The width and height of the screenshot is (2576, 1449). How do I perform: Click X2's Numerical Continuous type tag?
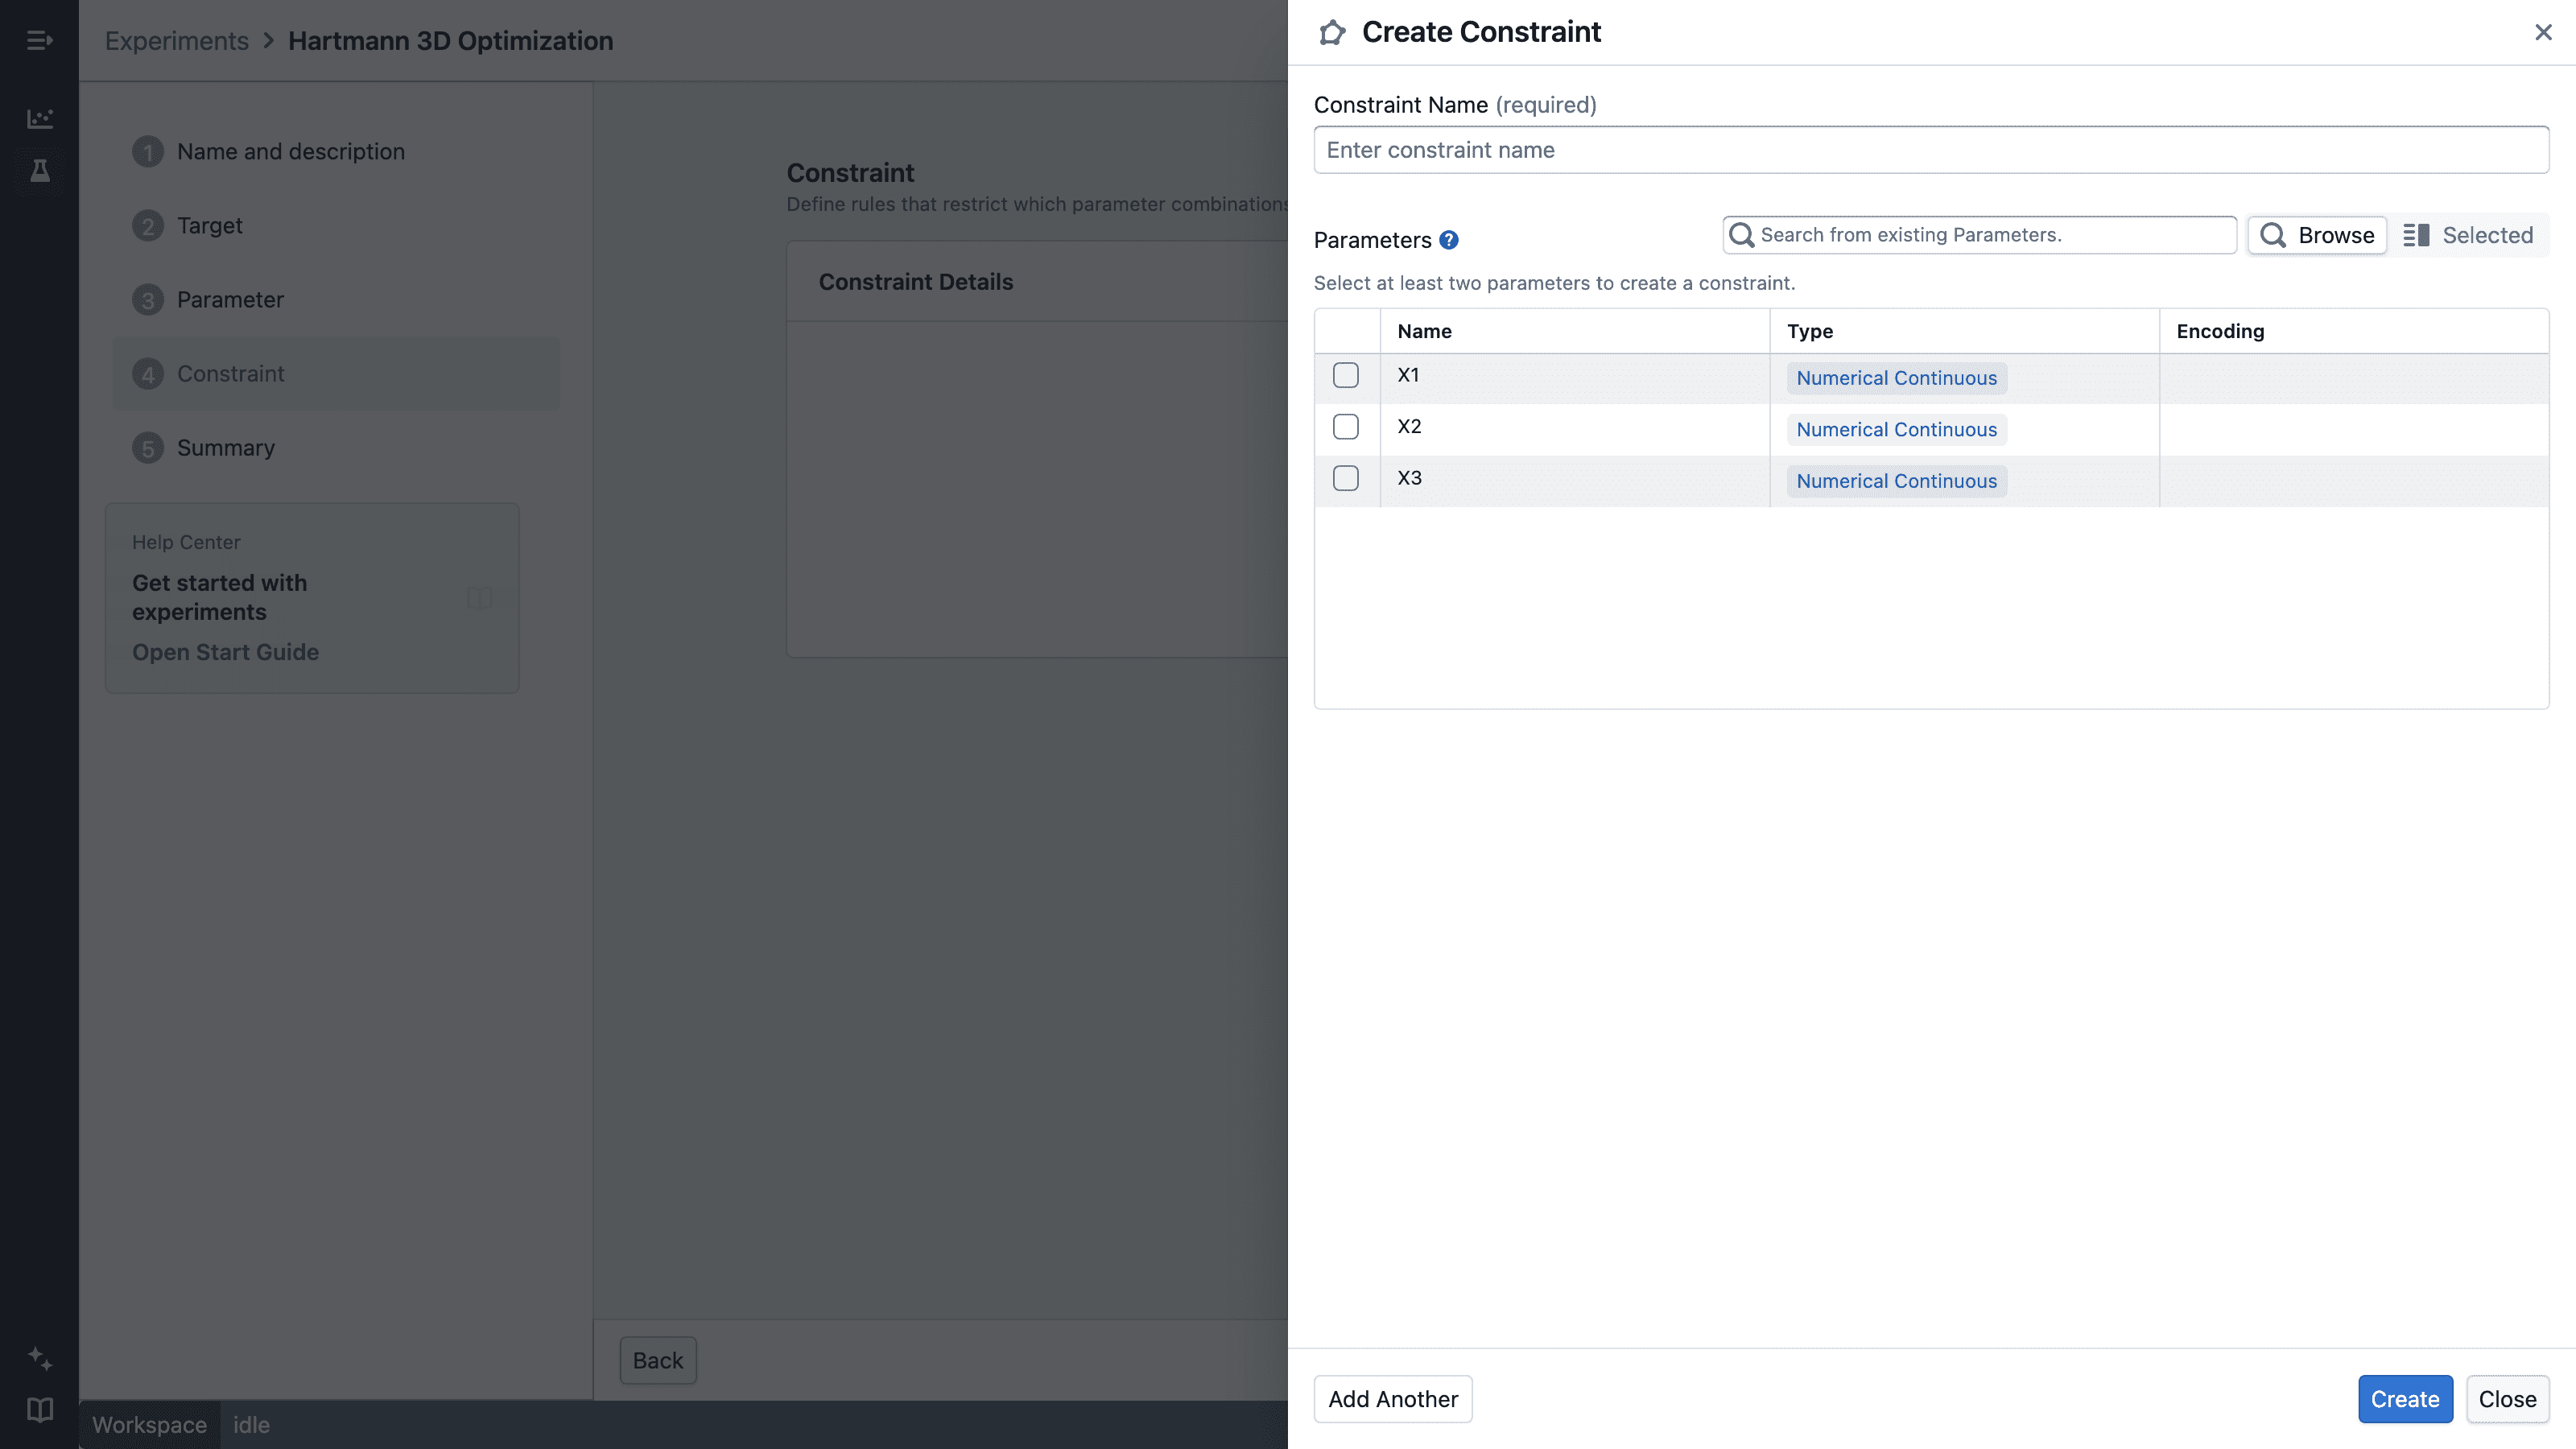click(x=1896, y=430)
